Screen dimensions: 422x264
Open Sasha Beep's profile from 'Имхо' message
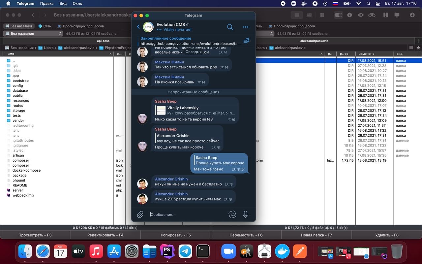pyautogui.click(x=166, y=101)
